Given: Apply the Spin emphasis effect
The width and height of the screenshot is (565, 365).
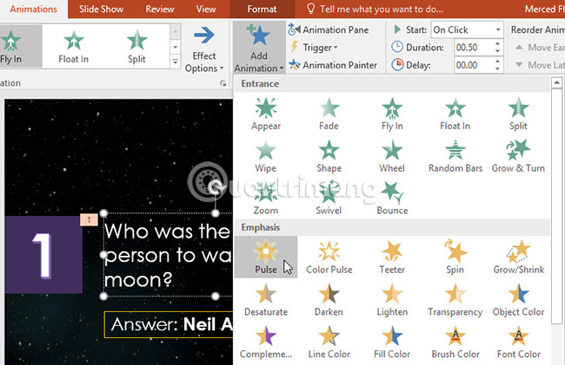Looking at the screenshot, I should [455, 257].
